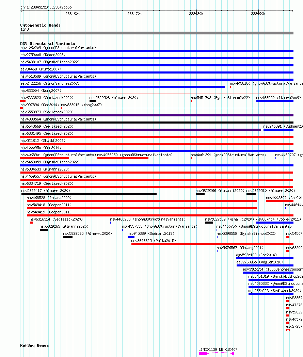Screen dimensions: 303x357
Task: Open variant esv2759008 (Redon2006)
Action: pyautogui.click(x=43, y=55)
